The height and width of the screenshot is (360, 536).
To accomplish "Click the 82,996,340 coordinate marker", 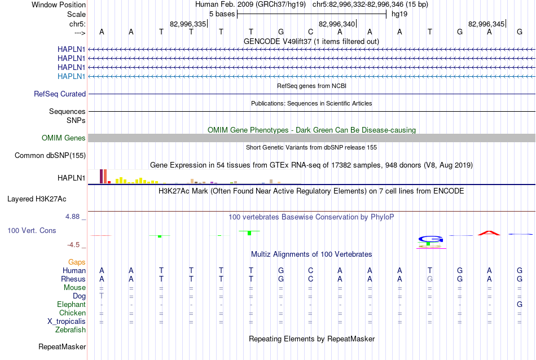I will click(337, 24).
